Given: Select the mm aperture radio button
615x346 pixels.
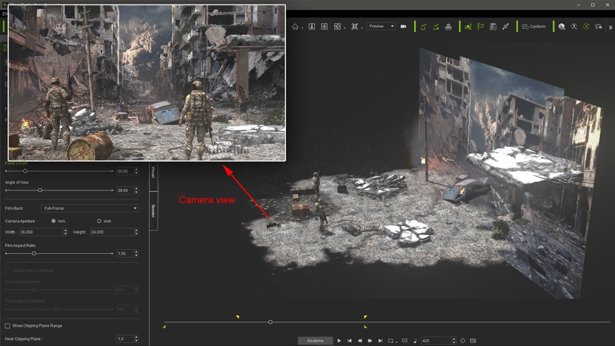Looking at the screenshot, I should click(x=54, y=221).
